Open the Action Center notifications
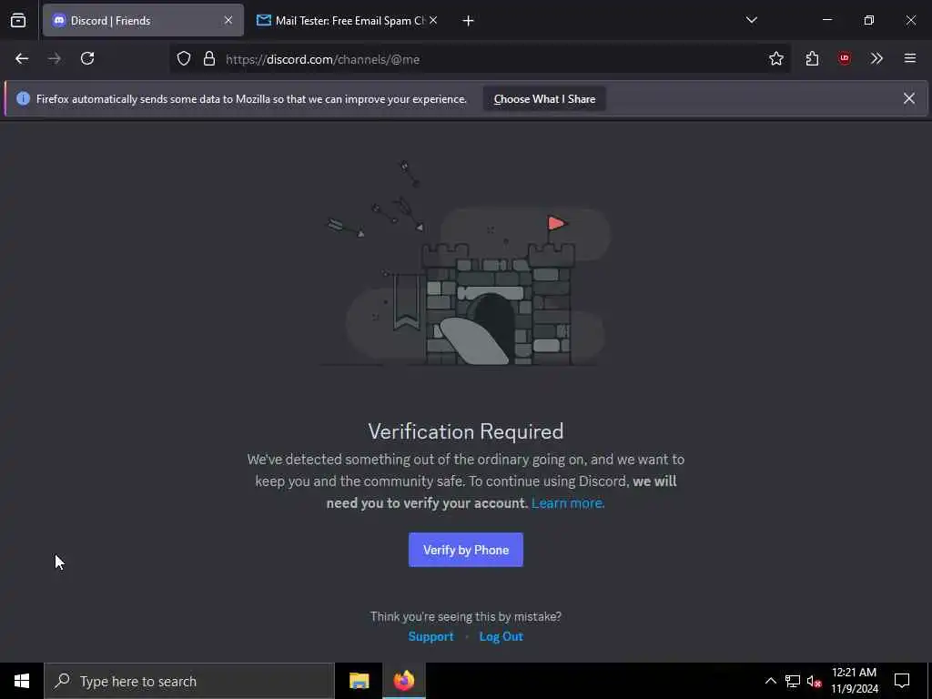This screenshot has height=699, width=932. 902,681
